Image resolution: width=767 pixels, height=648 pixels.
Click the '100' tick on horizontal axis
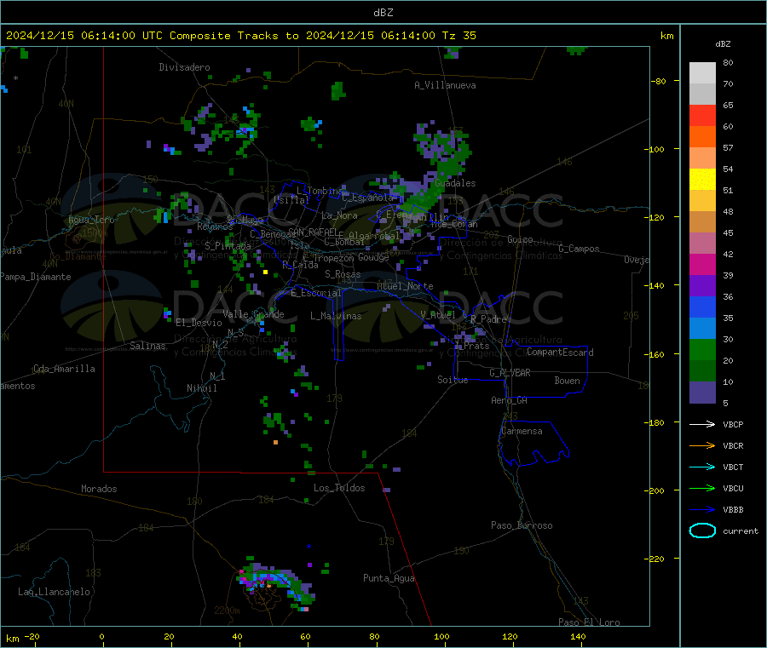tap(441, 636)
